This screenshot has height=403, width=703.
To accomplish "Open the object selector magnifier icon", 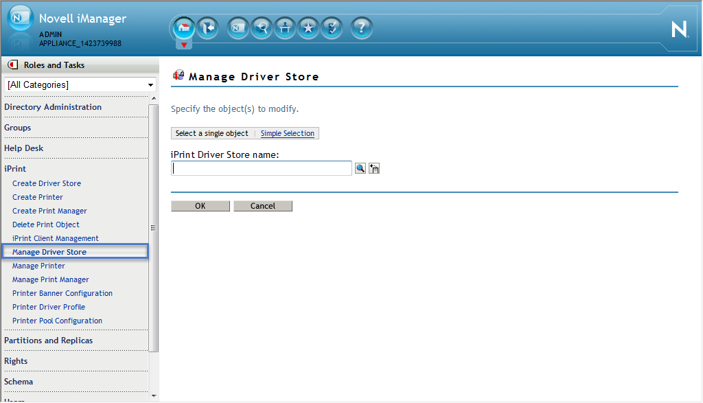I will (x=360, y=169).
